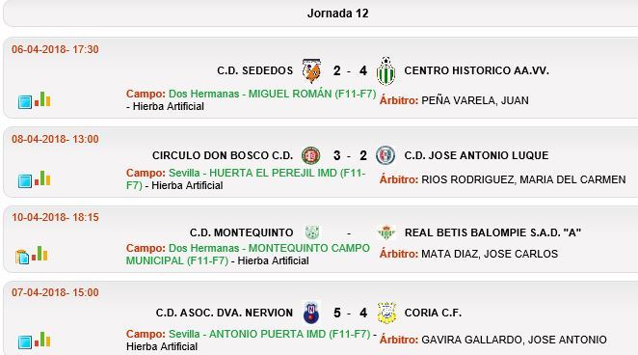
Task: View statistics bar chart for Montequinto match
Action: click(x=40, y=253)
